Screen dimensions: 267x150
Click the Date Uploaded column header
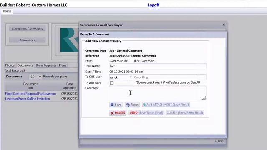[x=70, y=86]
